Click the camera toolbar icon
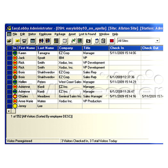168x168 pixels. pos(88,41)
